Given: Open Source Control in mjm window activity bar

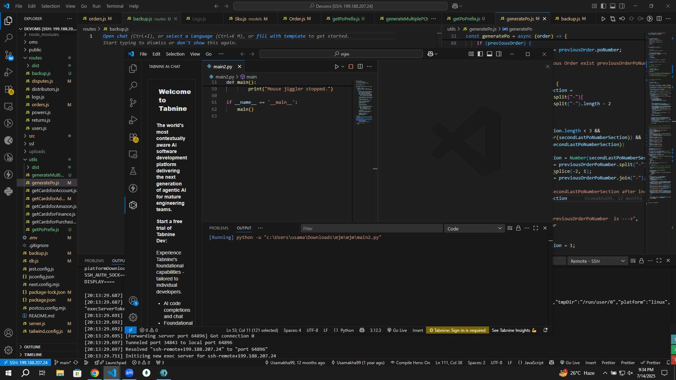Looking at the screenshot, I should pos(133,103).
